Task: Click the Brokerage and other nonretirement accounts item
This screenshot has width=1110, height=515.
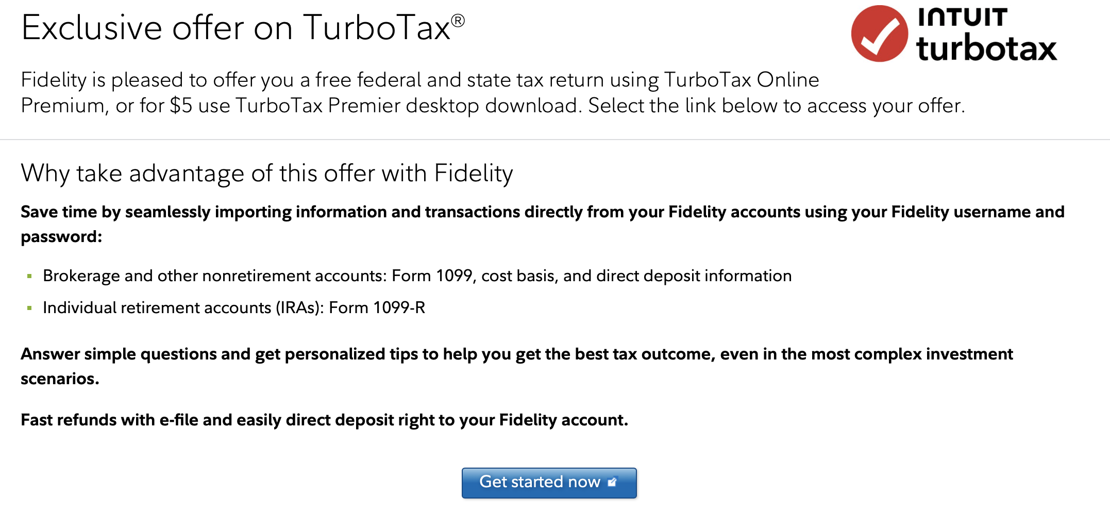Action: (x=417, y=276)
